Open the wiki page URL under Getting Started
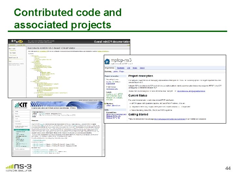 point(170,119)
